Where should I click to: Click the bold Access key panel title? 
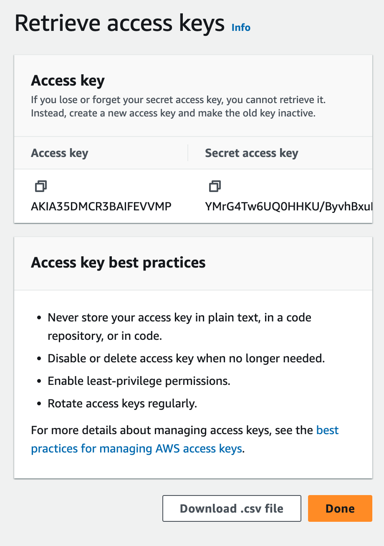pos(68,81)
